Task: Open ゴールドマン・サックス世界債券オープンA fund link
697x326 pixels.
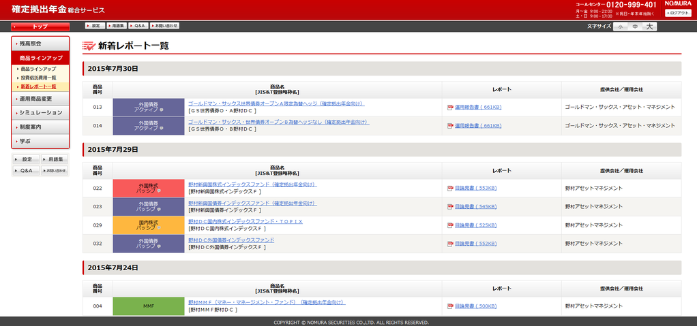Action: pyautogui.click(x=276, y=103)
